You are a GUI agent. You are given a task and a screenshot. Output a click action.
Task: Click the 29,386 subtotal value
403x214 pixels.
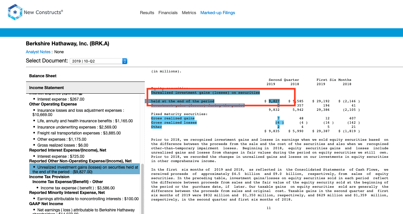323,110
